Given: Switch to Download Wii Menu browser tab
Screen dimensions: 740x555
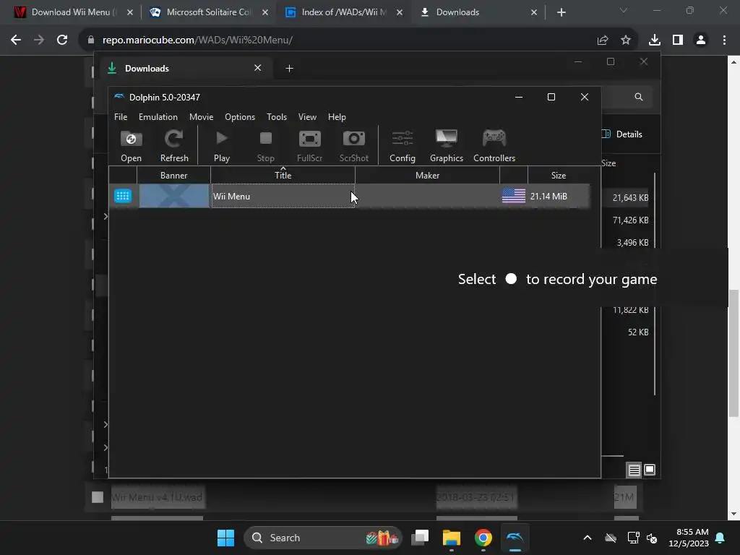Looking at the screenshot, I should tap(74, 12).
